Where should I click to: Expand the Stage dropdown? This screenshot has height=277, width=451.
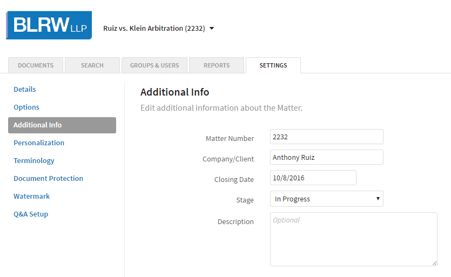coord(326,199)
